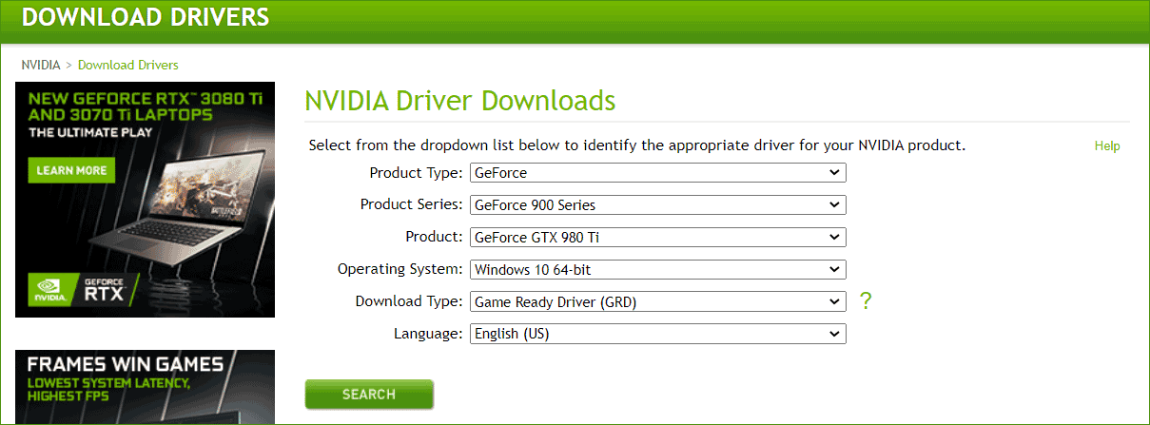The width and height of the screenshot is (1150, 425).
Task: Open the Operating System dropdown
Action: (x=657, y=269)
